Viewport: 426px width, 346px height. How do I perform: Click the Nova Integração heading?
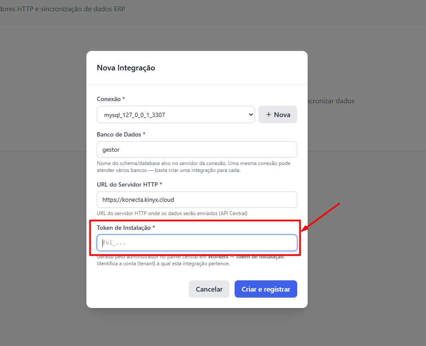126,68
